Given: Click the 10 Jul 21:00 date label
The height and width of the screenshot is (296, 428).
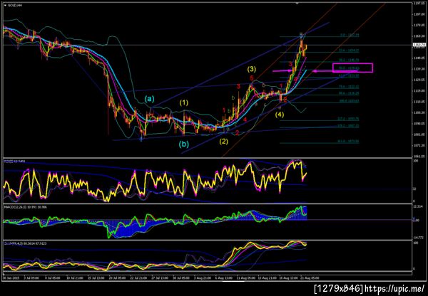Looking at the screenshot, I should click(x=73, y=278).
